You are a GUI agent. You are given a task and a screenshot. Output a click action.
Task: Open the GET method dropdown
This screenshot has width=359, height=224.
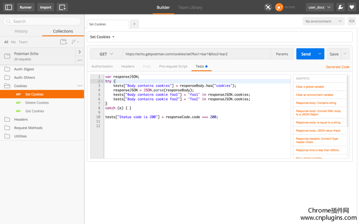click(x=107, y=54)
